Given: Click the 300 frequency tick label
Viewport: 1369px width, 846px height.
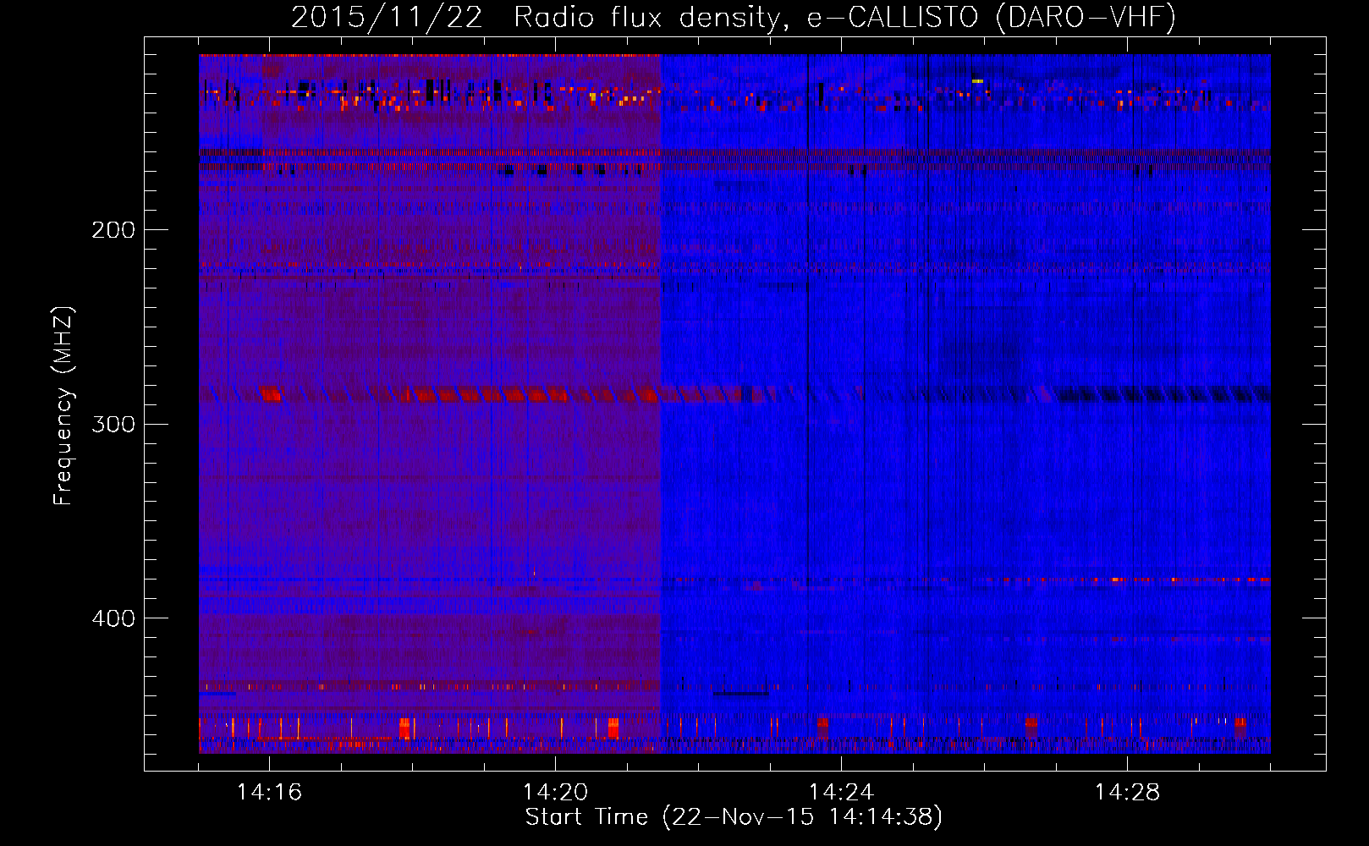Looking at the screenshot, I should (113, 424).
